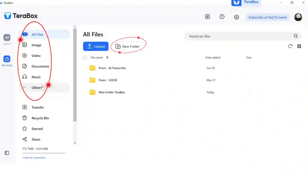Click the 'All Files' page heading
The height and width of the screenshot is (173, 308).
(93, 34)
